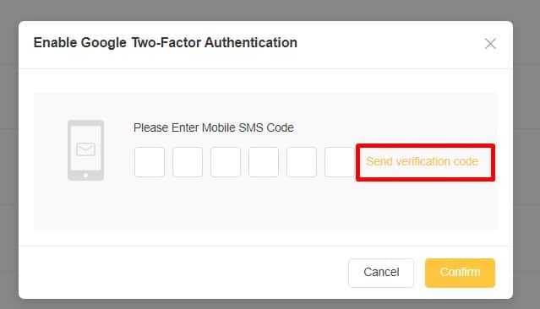Click the fifth SMS code digit box
This screenshot has width=540, height=309.
tap(302, 162)
